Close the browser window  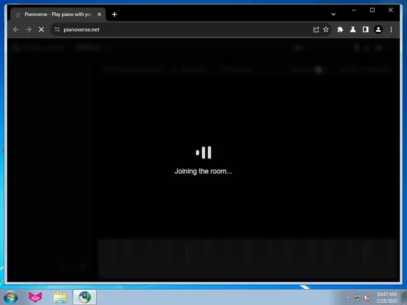click(x=390, y=10)
